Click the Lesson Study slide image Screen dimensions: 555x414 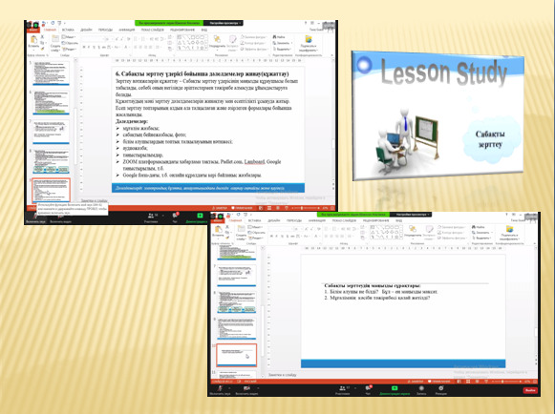point(438,115)
